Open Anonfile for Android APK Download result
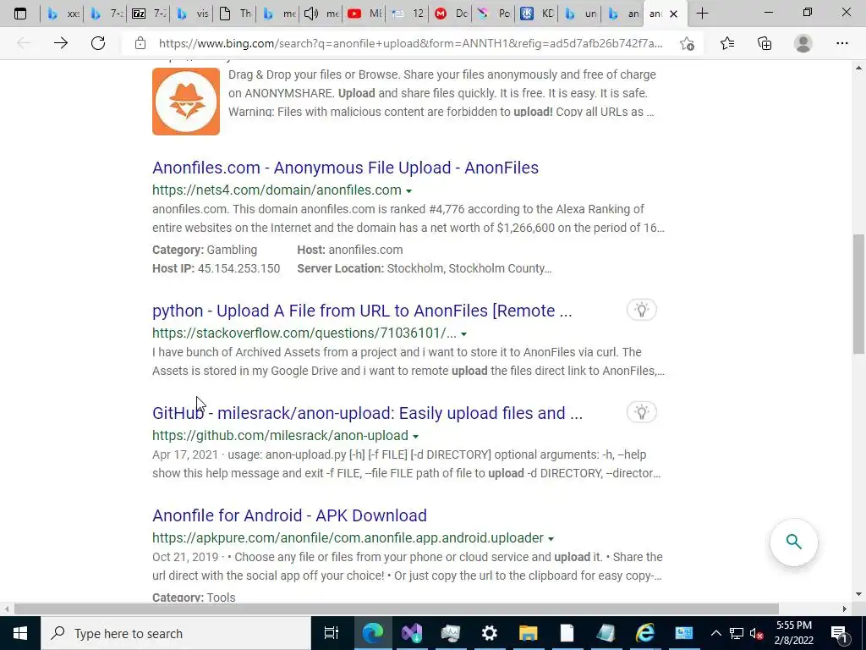This screenshot has width=866, height=650. (289, 515)
